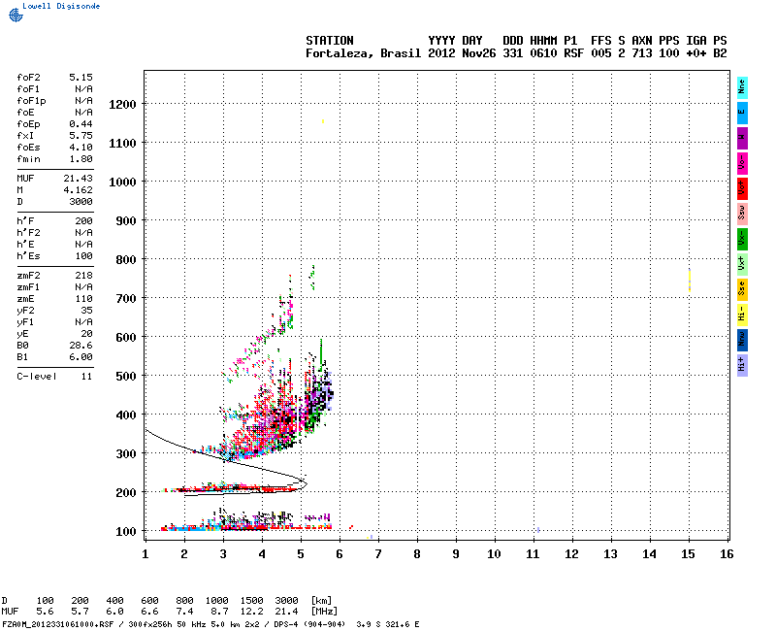Select the orange SSE legend swatch

(742, 289)
